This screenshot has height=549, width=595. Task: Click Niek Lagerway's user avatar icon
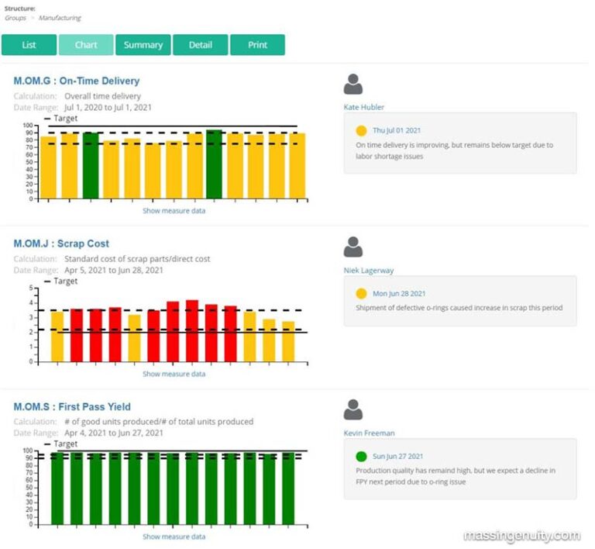click(353, 247)
